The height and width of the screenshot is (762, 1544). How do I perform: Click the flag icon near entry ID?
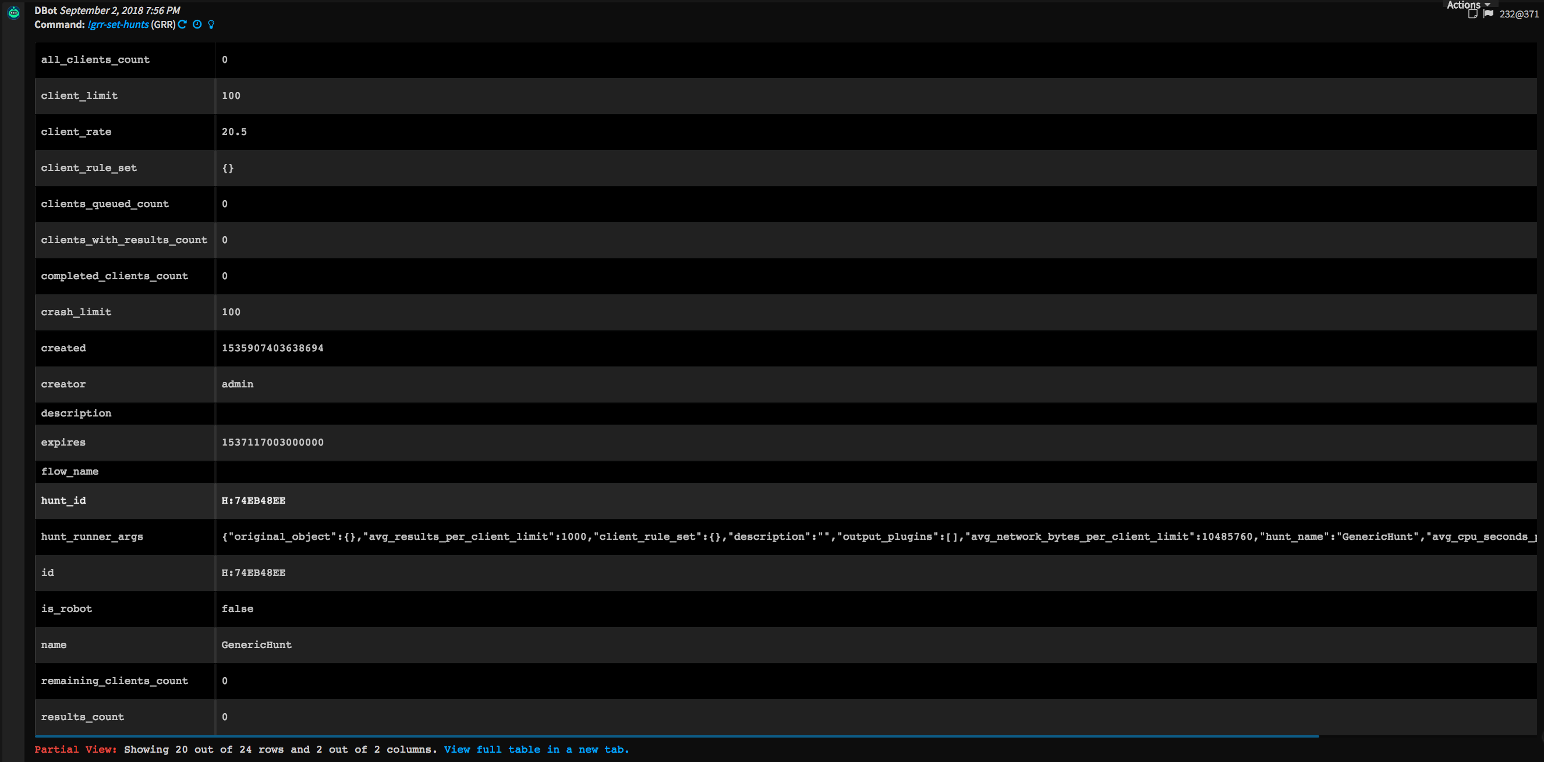tap(1488, 14)
